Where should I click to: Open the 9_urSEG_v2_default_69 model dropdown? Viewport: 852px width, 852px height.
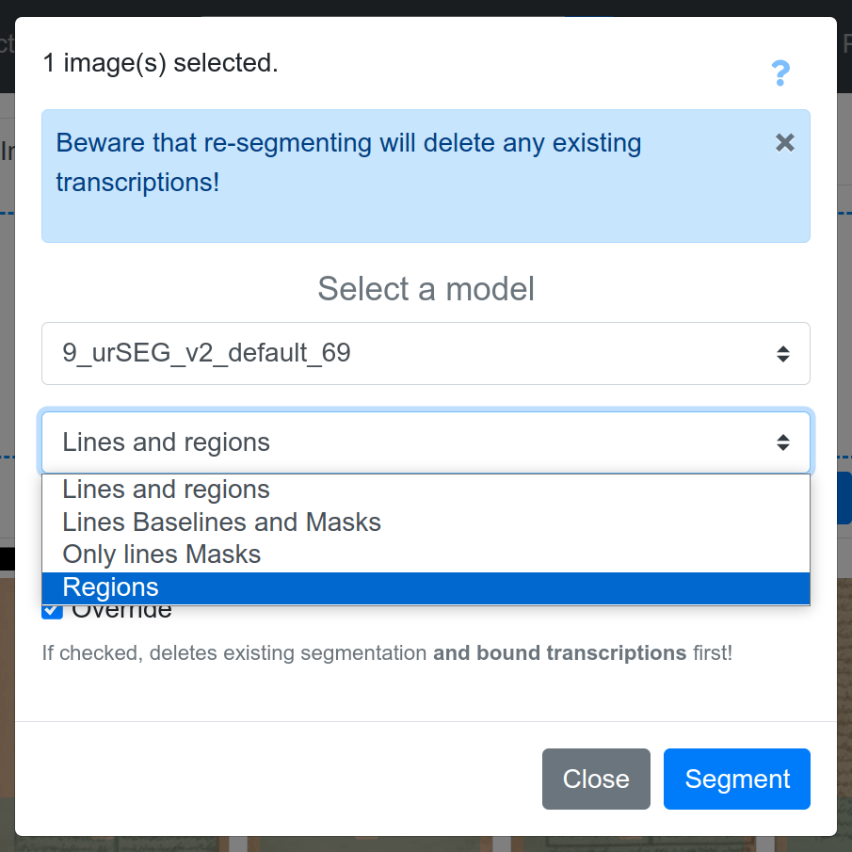pyautogui.click(x=425, y=353)
